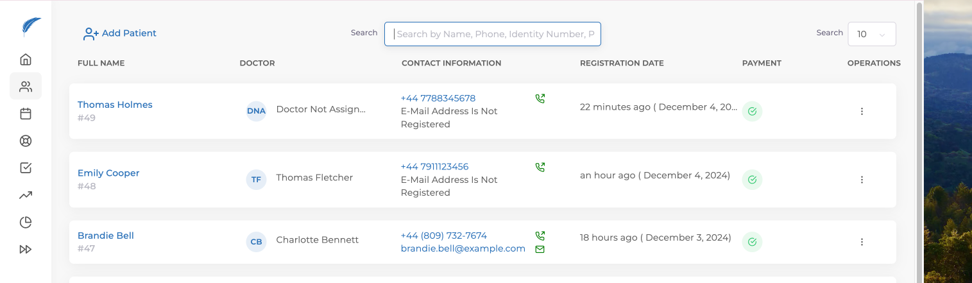The height and width of the screenshot is (283, 972).
Task: Open the calendar icon in sidebar
Action: point(26,114)
